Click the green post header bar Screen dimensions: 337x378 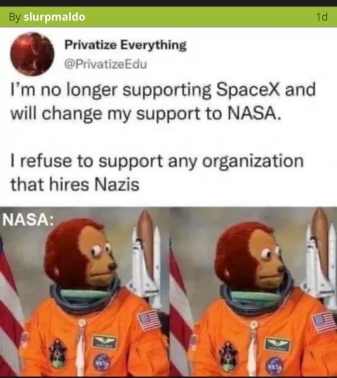(168, 17)
